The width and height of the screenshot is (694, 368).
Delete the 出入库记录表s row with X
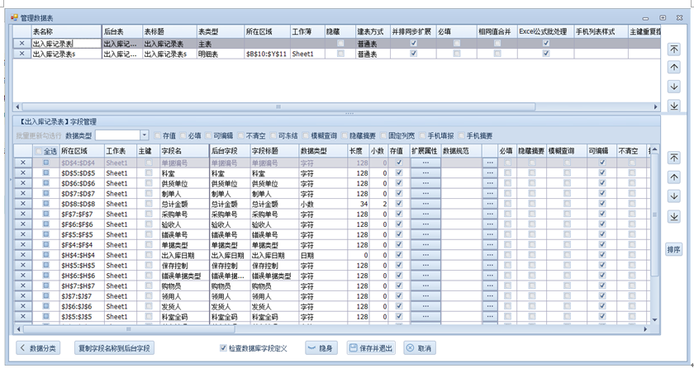(22, 54)
